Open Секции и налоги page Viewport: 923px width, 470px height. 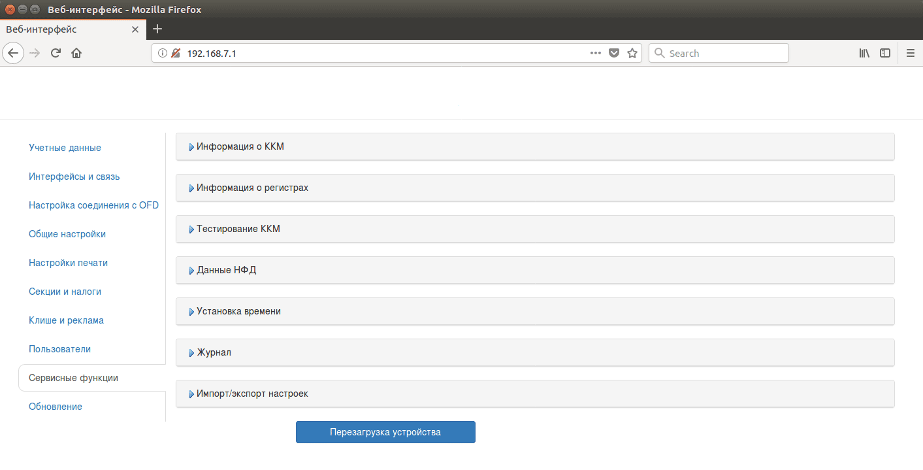pos(65,292)
